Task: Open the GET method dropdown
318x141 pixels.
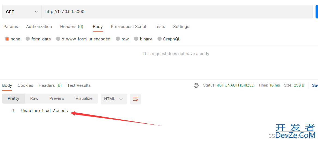Action: 22,12
